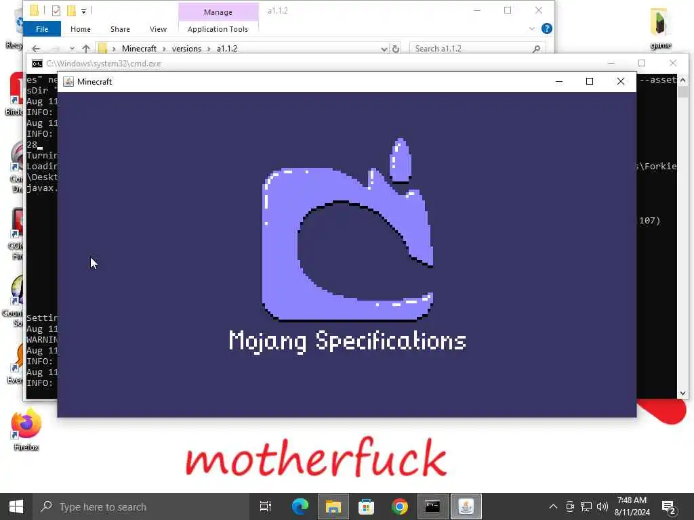
Task: Click versions in the address breadcrumb
Action: [x=186, y=49]
